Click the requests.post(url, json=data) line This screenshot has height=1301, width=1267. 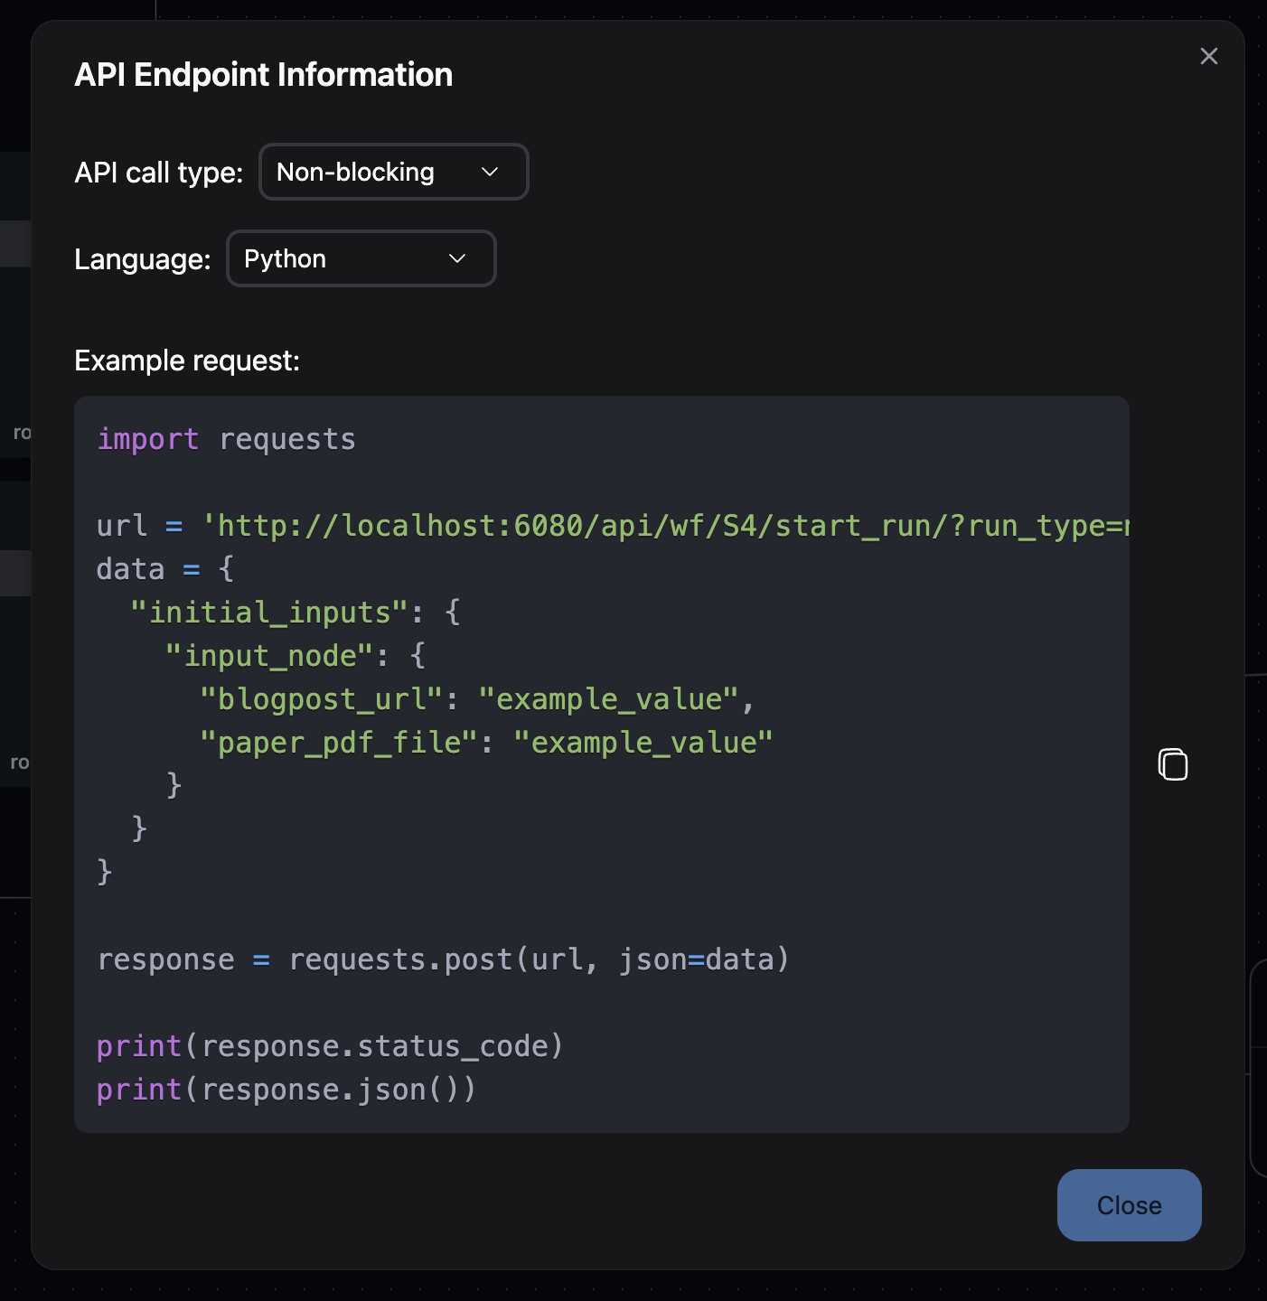pos(443,959)
